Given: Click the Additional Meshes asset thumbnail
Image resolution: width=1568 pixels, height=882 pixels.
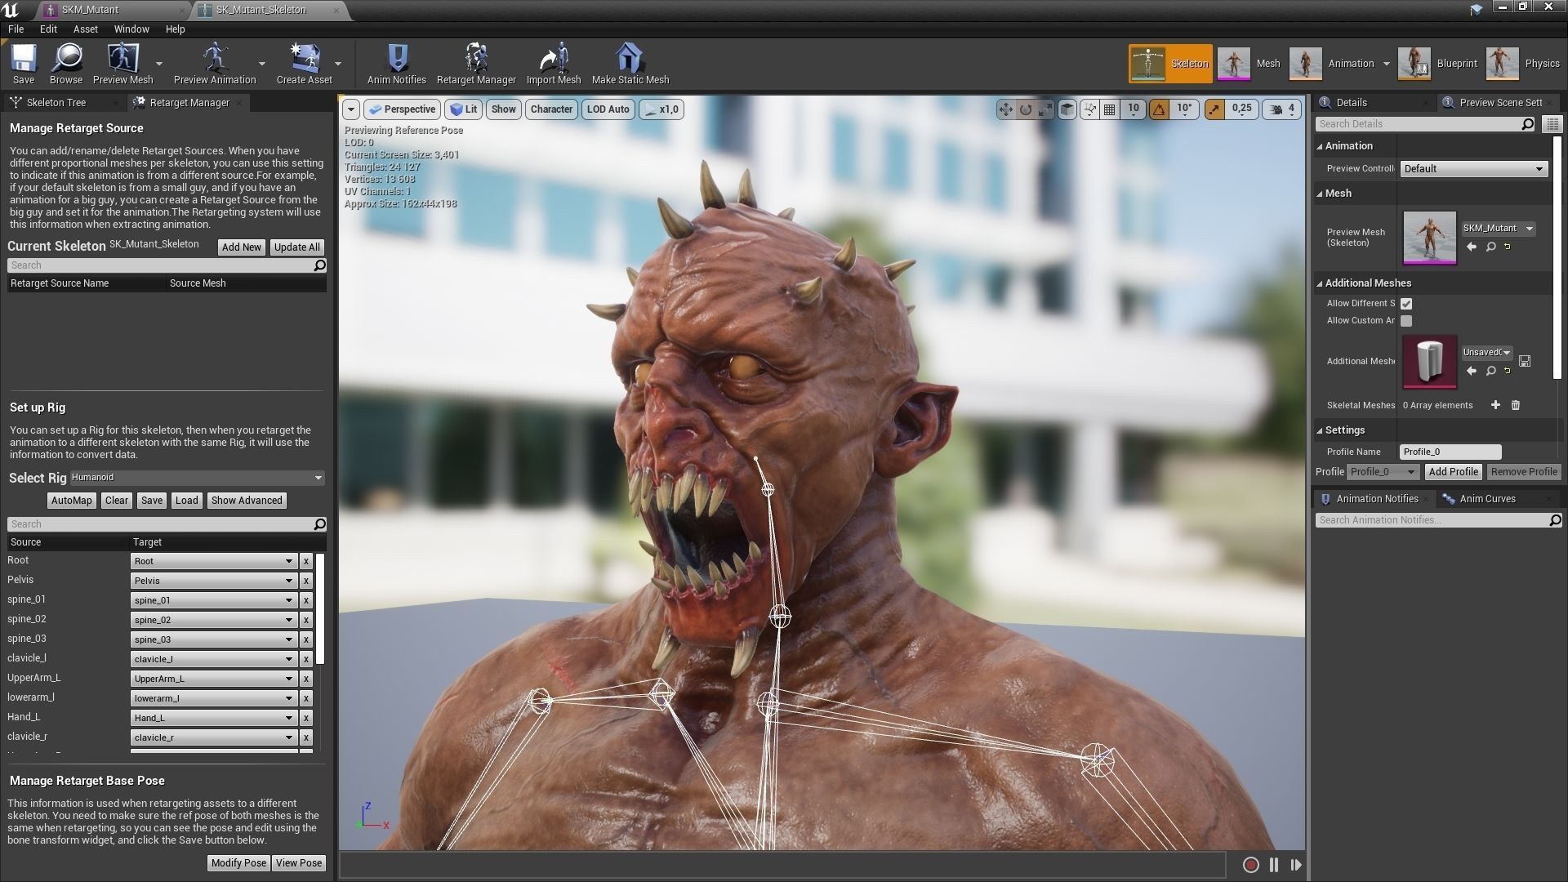Looking at the screenshot, I should [x=1430, y=361].
